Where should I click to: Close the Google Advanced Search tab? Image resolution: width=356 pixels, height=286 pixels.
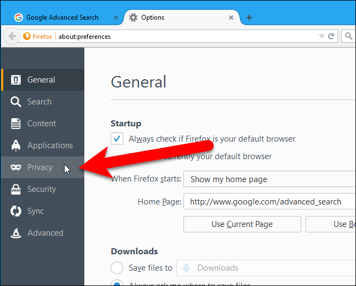(116, 17)
